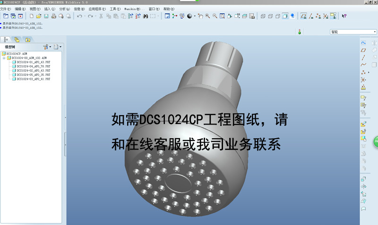Switch to Wireframe display style

click(x=263, y=16)
